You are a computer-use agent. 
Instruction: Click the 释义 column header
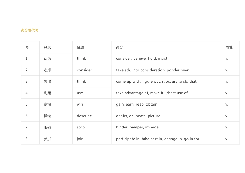click(47, 47)
